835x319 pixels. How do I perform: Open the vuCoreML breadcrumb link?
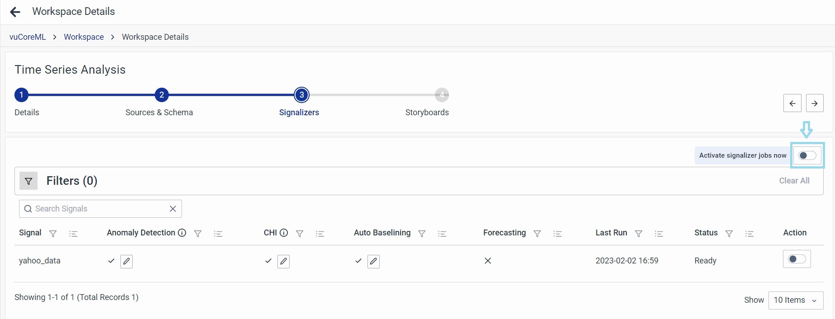28,37
